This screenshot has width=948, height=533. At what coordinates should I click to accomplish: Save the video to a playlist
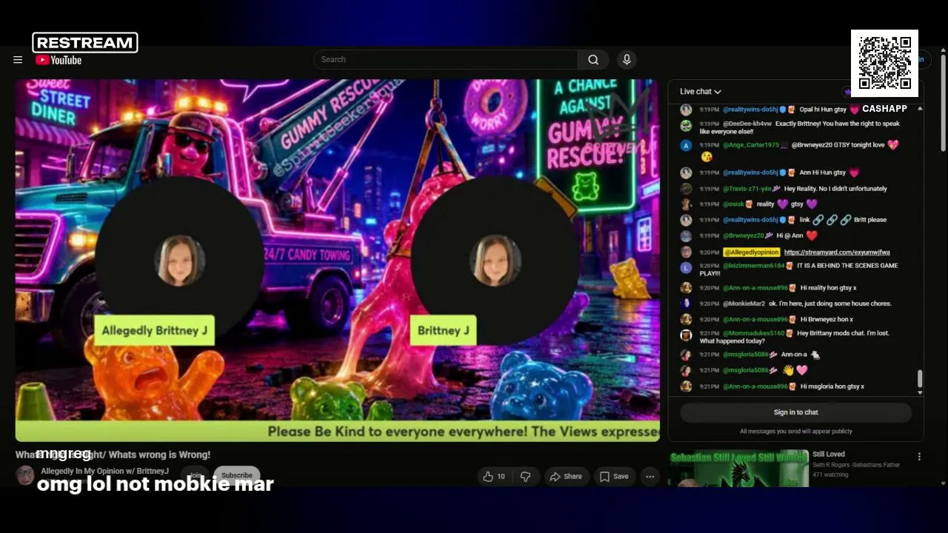pyautogui.click(x=614, y=477)
